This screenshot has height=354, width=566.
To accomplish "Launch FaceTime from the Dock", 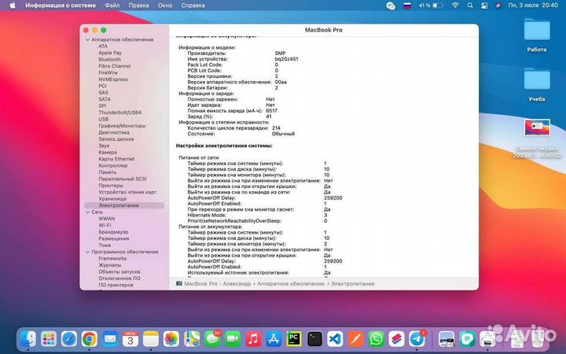I will pyautogui.click(x=233, y=339).
